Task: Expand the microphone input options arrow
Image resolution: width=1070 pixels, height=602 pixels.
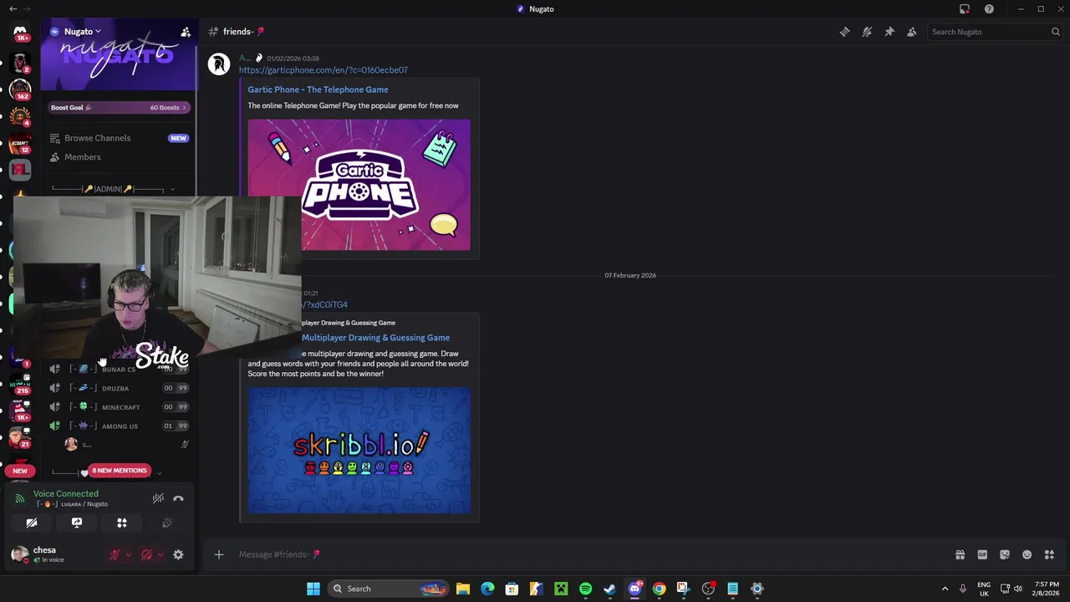Action: (x=128, y=554)
